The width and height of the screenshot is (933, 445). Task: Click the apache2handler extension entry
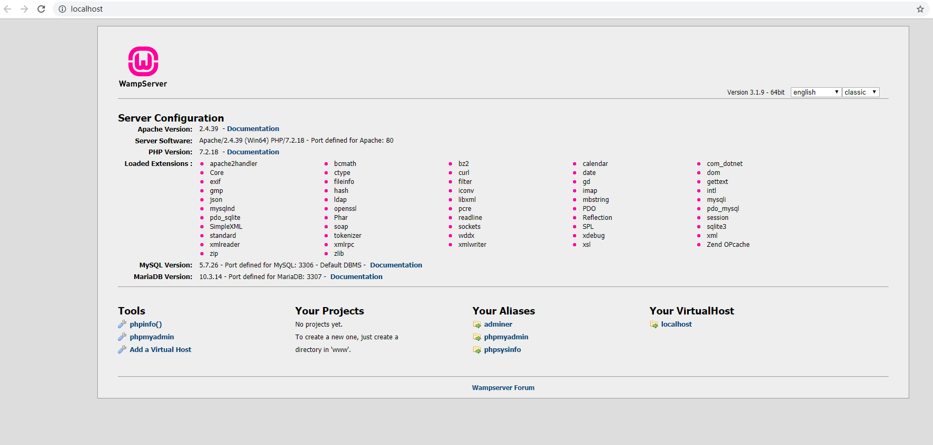[234, 164]
